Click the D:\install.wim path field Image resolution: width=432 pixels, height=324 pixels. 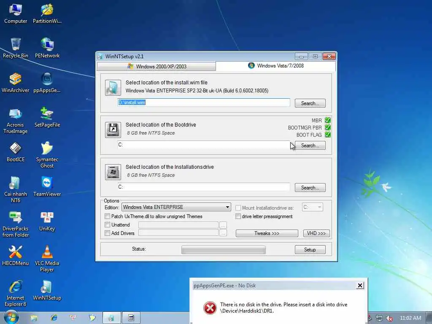(204, 103)
